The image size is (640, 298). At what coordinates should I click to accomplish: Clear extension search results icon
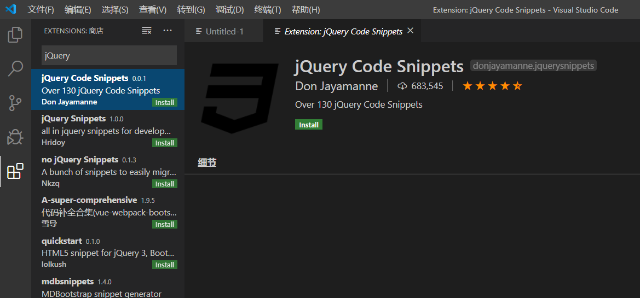[147, 31]
